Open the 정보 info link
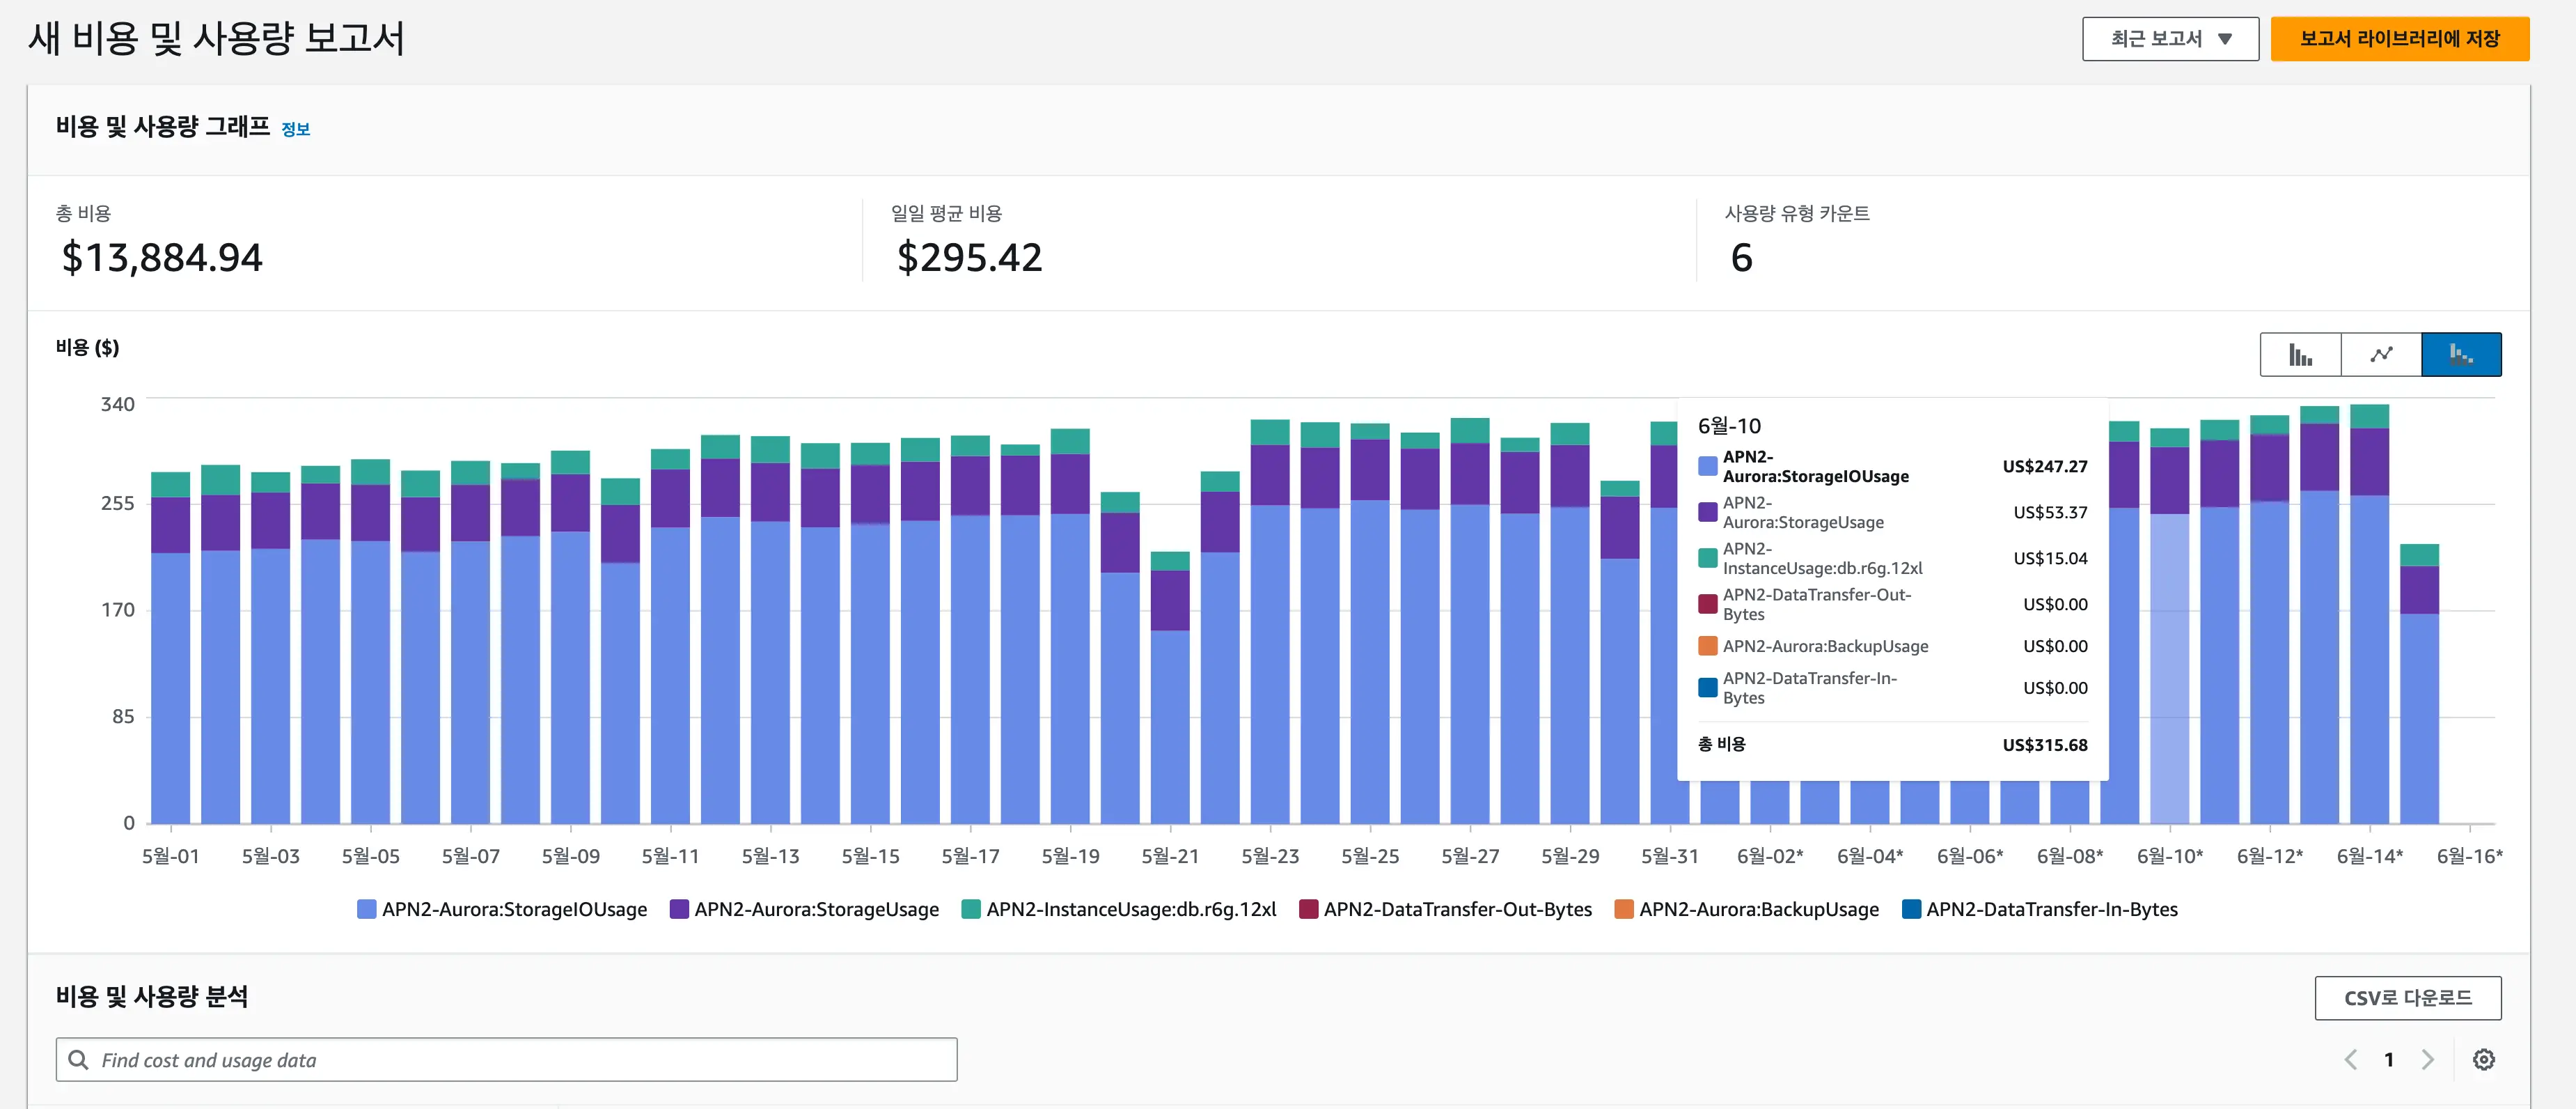This screenshot has height=1109, width=2576. [x=296, y=129]
